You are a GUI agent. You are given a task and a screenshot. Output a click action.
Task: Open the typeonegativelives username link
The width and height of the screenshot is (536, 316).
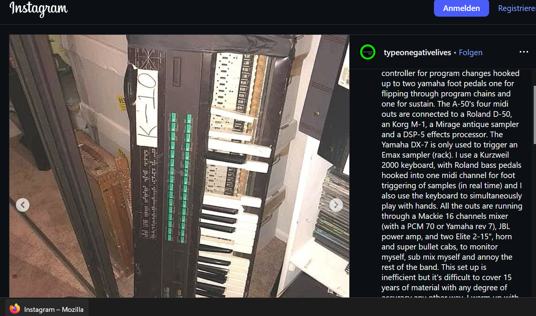tap(417, 53)
